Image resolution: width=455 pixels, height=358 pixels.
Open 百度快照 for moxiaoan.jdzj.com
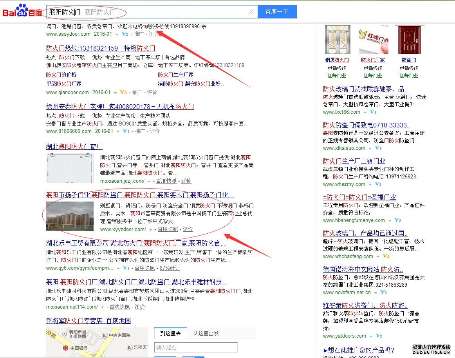click(166, 181)
